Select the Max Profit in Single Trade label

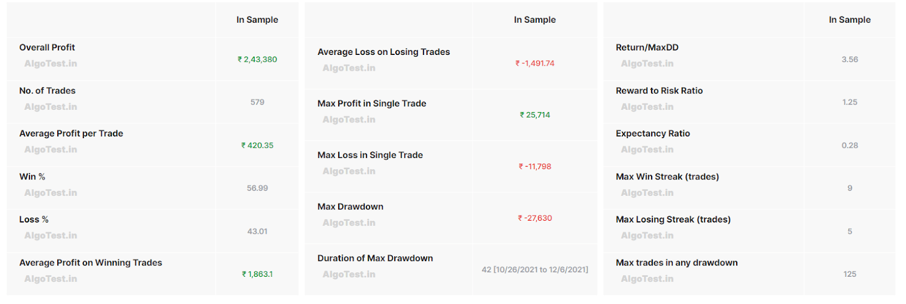pos(371,104)
